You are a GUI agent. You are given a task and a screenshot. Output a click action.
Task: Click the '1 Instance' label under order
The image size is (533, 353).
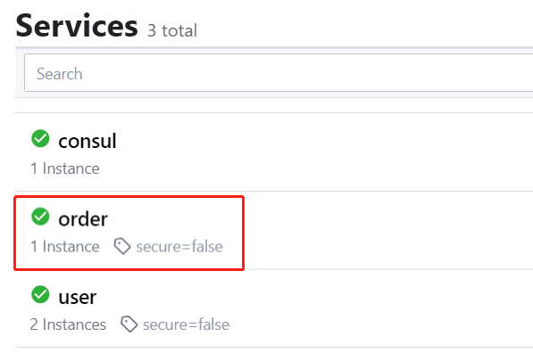[x=65, y=246]
